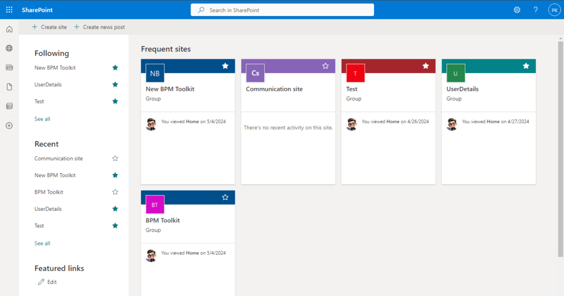Open Test in Following list

[x=39, y=101]
